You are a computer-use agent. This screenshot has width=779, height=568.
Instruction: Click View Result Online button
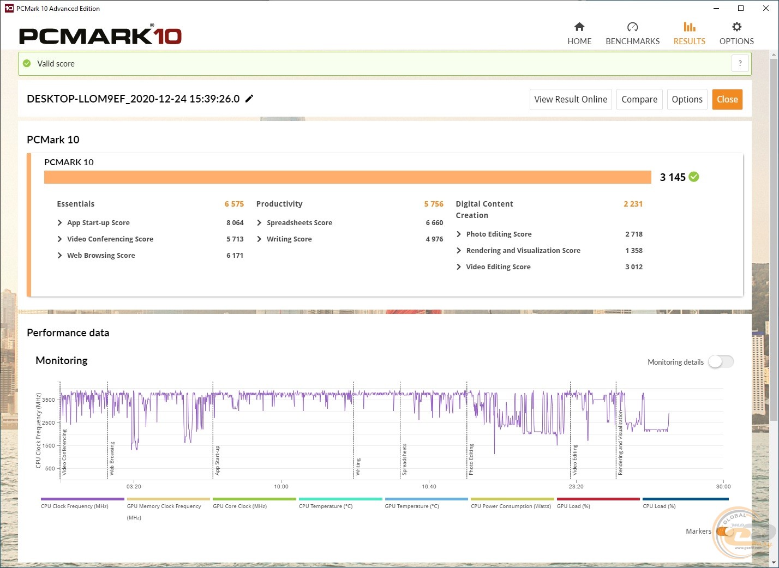pos(570,99)
